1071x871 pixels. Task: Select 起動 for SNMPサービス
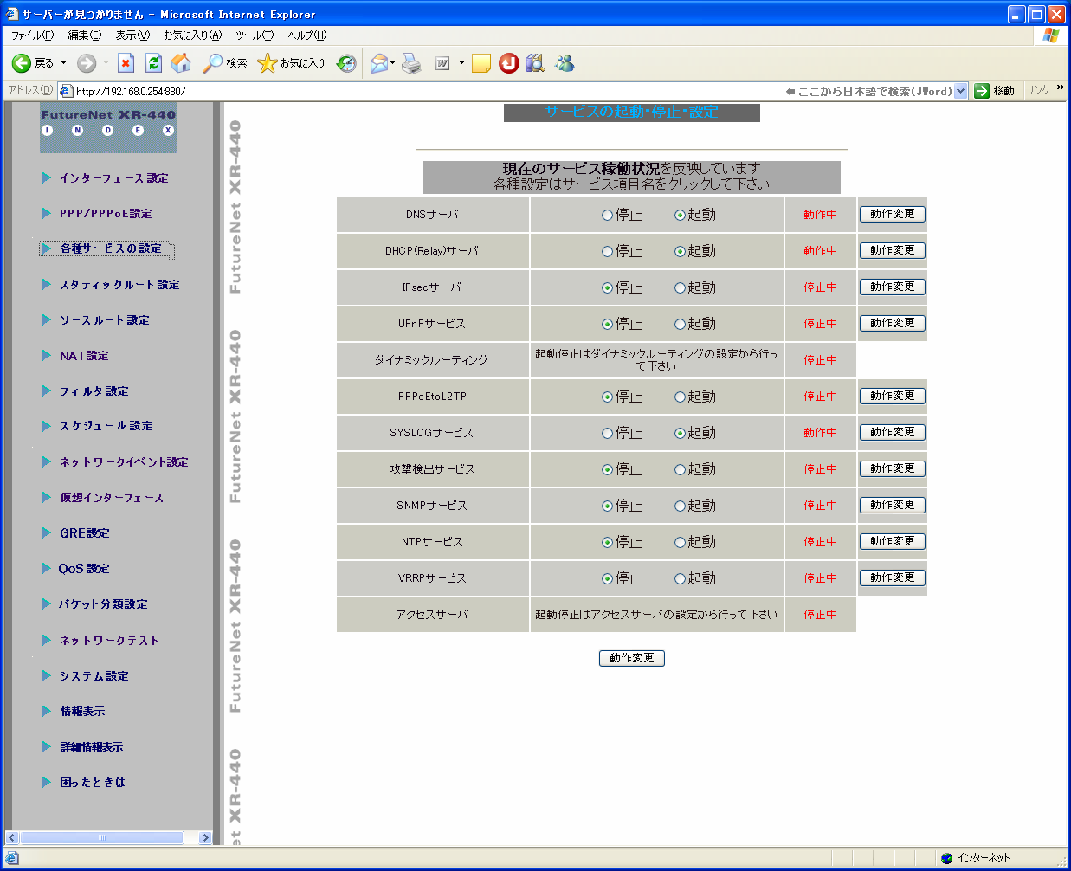click(x=680, y=506)
